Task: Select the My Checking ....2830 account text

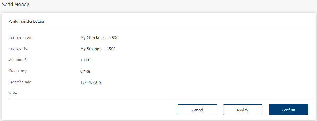Action: 99,38
